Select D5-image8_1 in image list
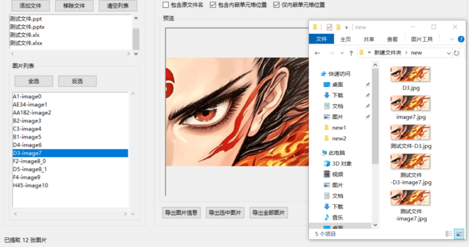This screenshot has height=247, width=469. 70,169
